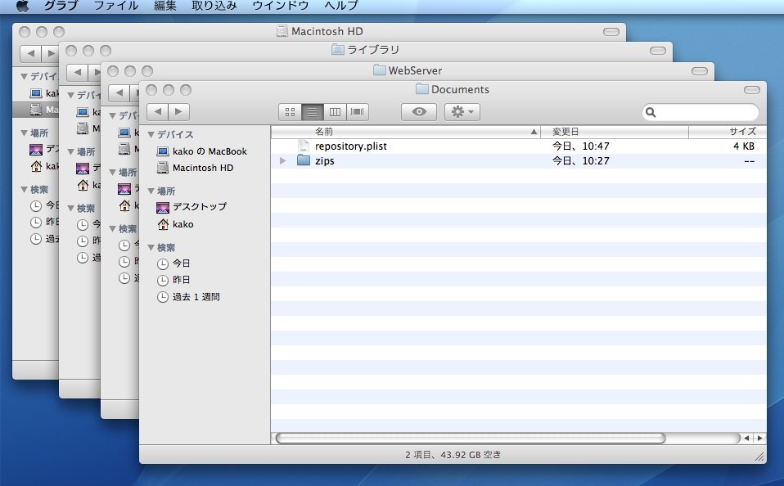Open the Apple menu
Viewport: 784px width, 486px height.
(22, 6)
